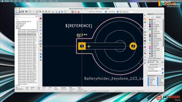This screenshot has height=102, width=182.
Task: Zoom out of the footprint canvas
Action: [x=43, y=12]
